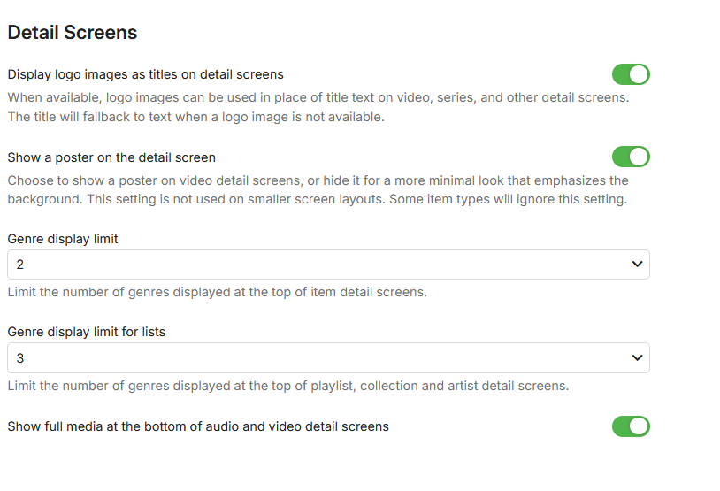Click the 'Show full media at the bottom' label
The width and height of the screenshot is (720, 491).
click(x=198, y=426)
